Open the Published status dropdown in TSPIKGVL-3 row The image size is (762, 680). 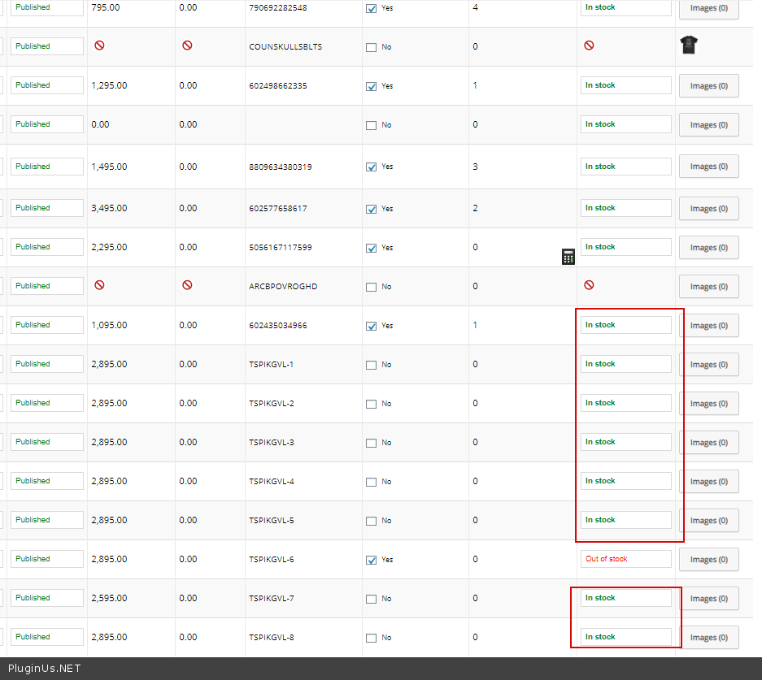47,442
